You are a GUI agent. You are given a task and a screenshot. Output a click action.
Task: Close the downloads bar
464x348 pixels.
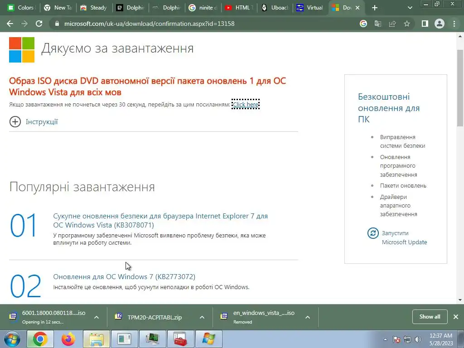[456, 317]
